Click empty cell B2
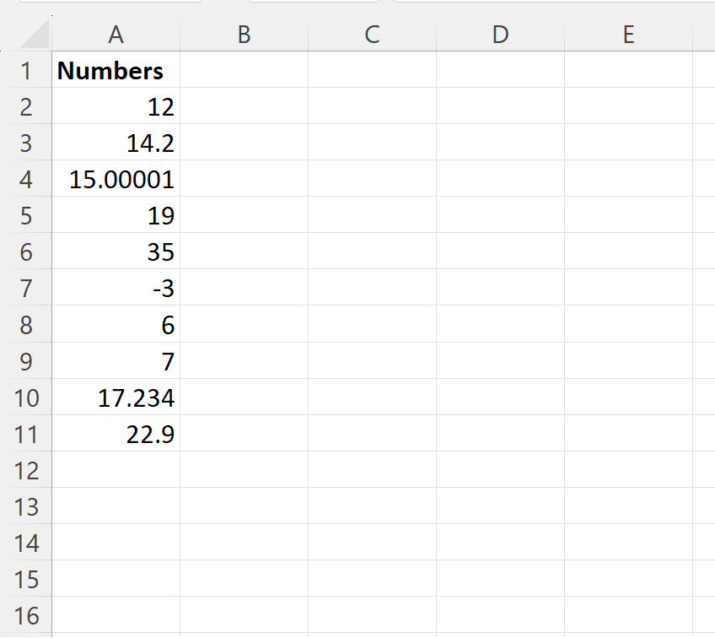715x638 pixels. point(243,106)
